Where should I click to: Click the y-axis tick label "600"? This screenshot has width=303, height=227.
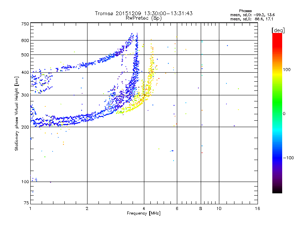click(x=25, y=40)
